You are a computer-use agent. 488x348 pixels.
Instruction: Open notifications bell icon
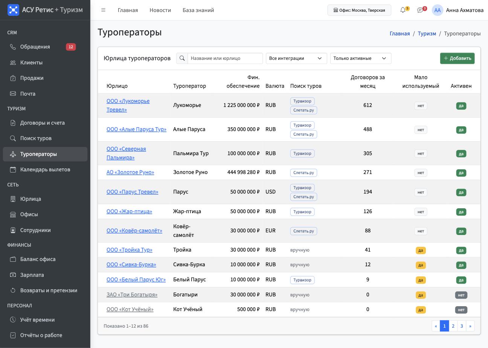[x=403, y=10]
